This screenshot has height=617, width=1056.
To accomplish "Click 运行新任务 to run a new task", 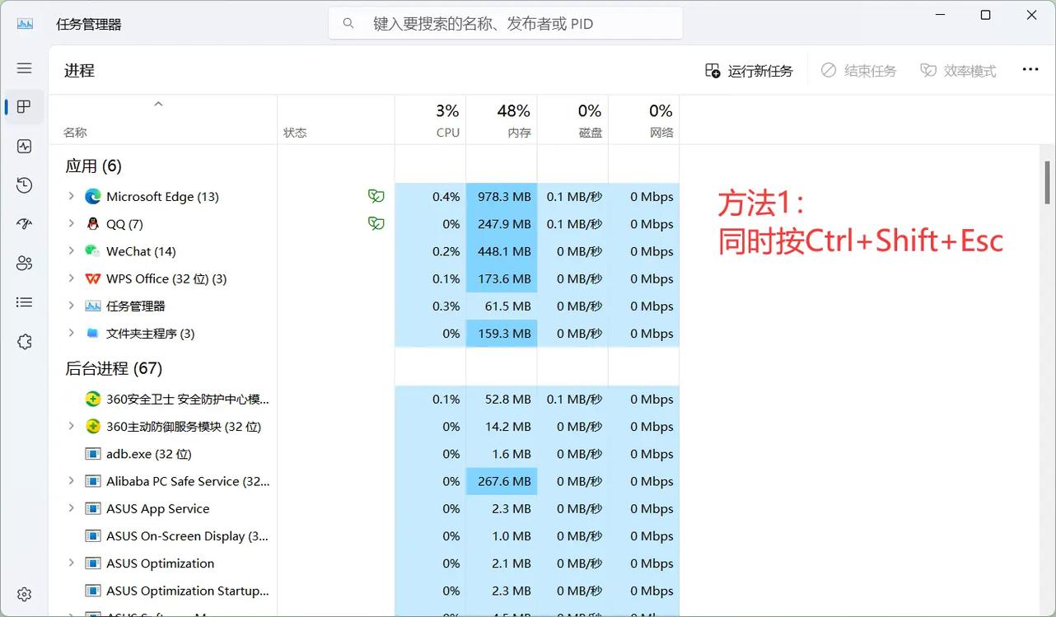I will [749, 70].
